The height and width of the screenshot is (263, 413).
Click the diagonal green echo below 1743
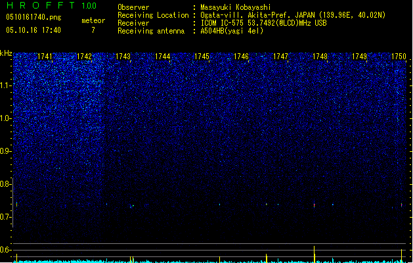(132, 206)
